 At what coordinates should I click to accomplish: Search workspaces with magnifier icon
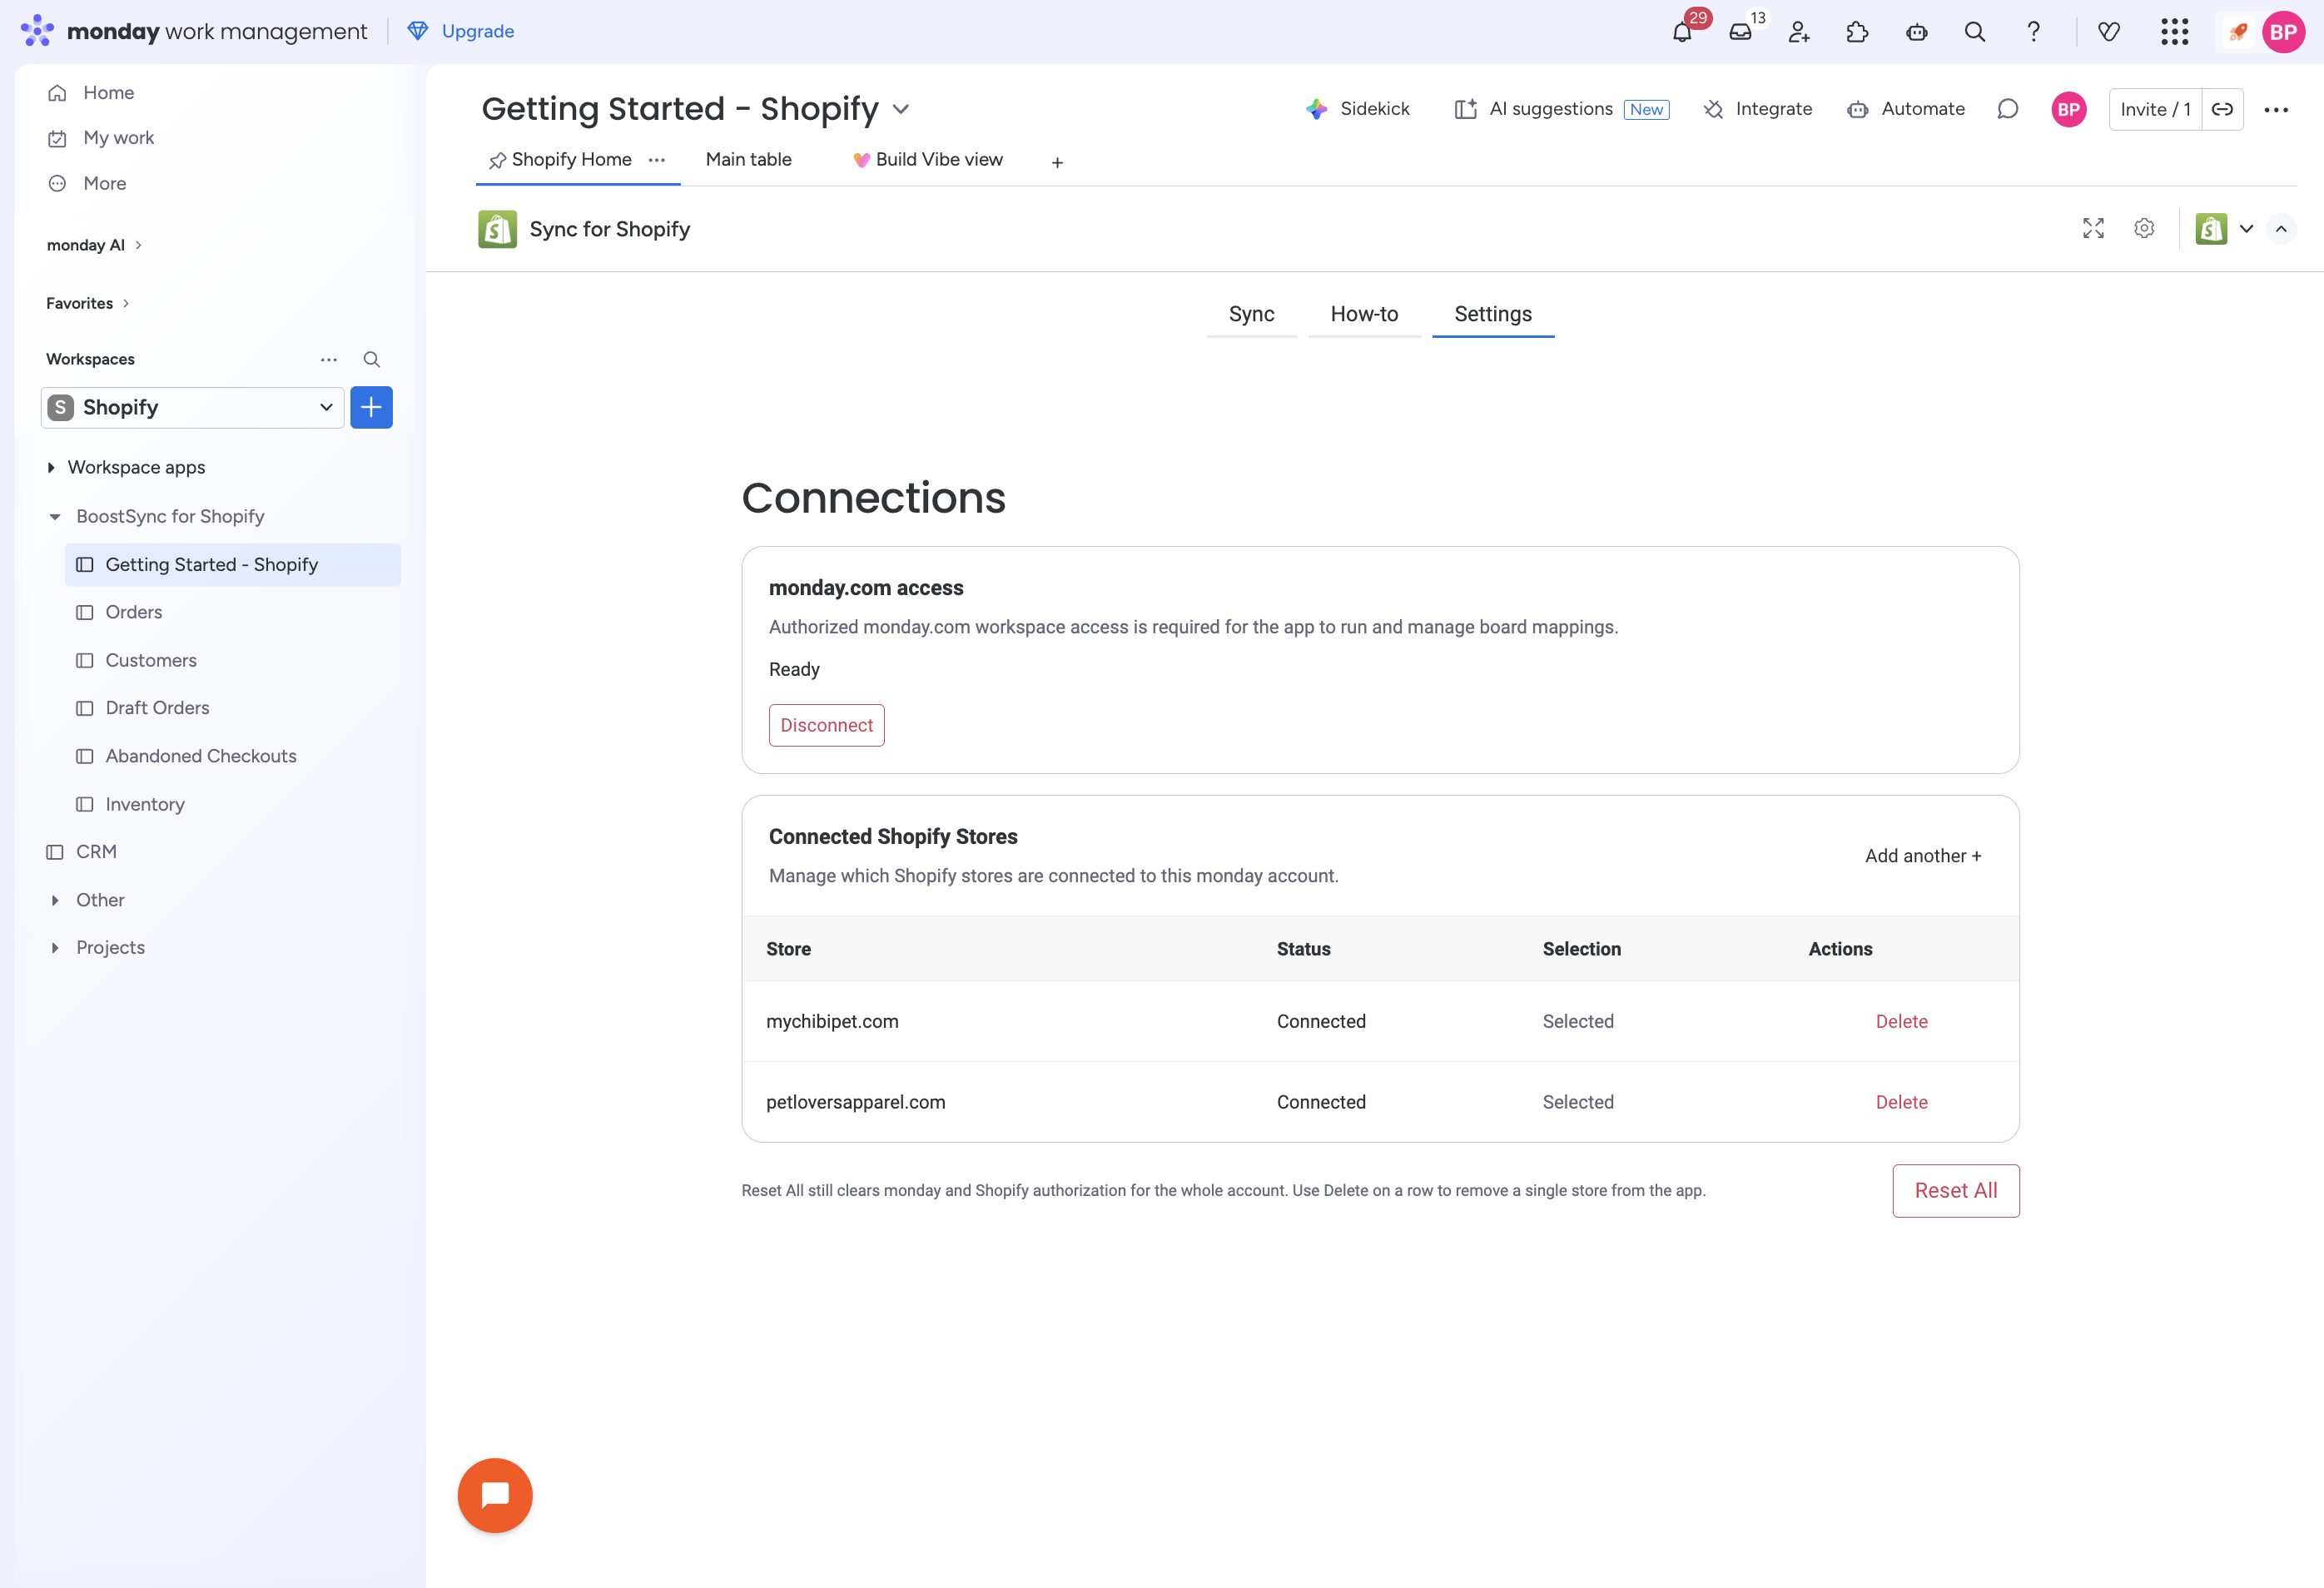371,359
